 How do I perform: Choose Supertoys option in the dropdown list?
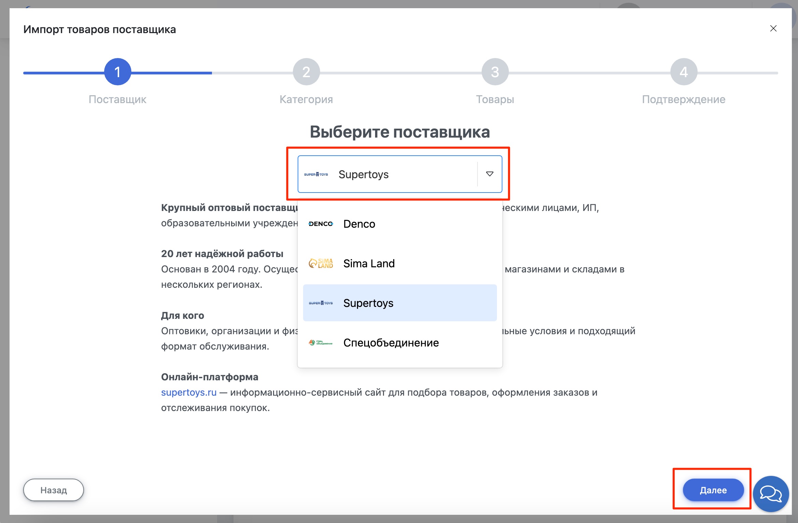pos(400,303)
